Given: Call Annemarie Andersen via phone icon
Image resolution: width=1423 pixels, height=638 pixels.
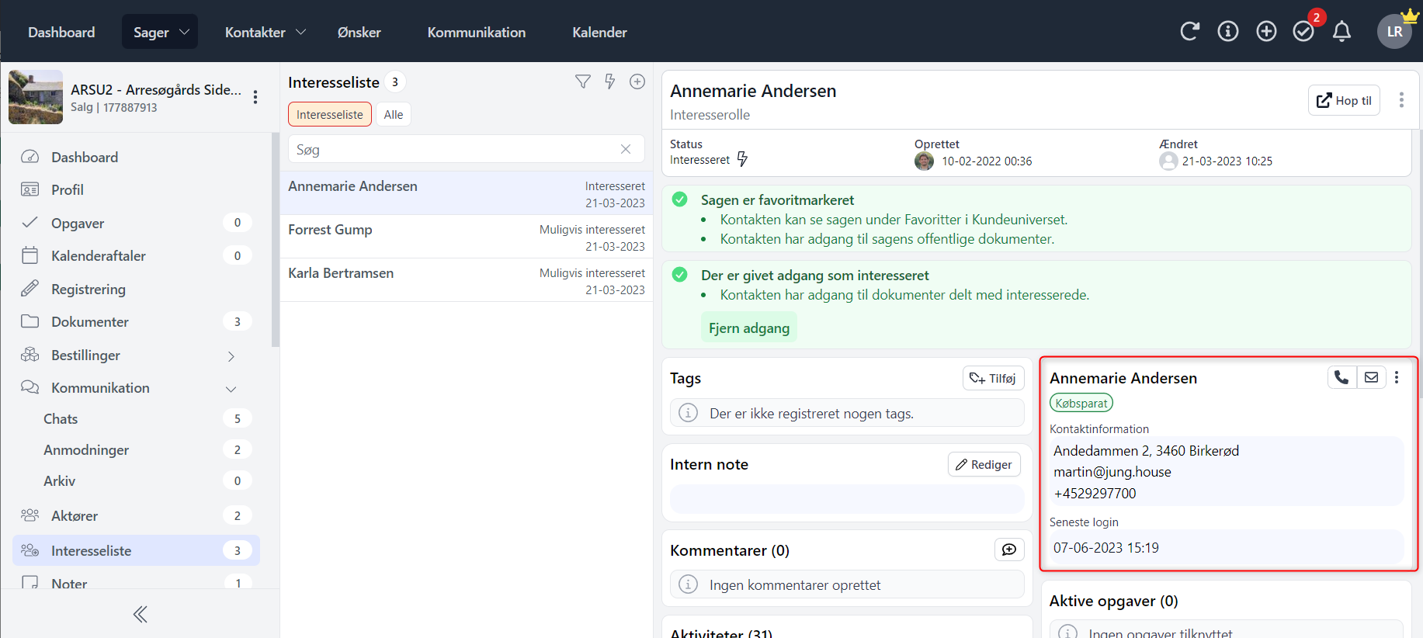Looking at the screenshot, I should tap(1341, 377).
